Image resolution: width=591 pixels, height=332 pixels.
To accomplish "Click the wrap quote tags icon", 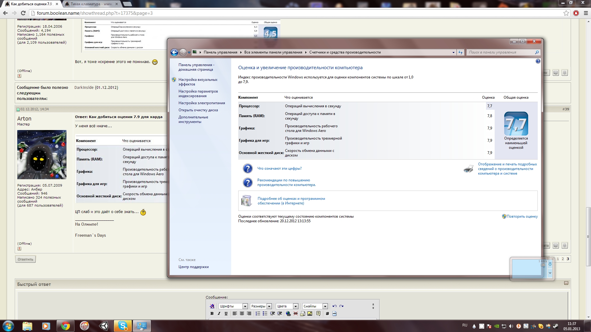I will pyautogui.click(x=318, y=314).
